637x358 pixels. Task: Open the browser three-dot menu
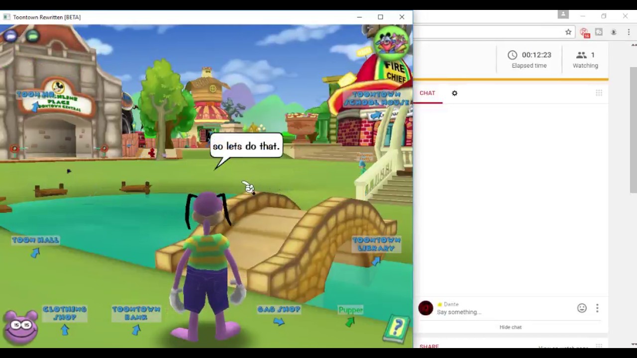tap(629, 32)
